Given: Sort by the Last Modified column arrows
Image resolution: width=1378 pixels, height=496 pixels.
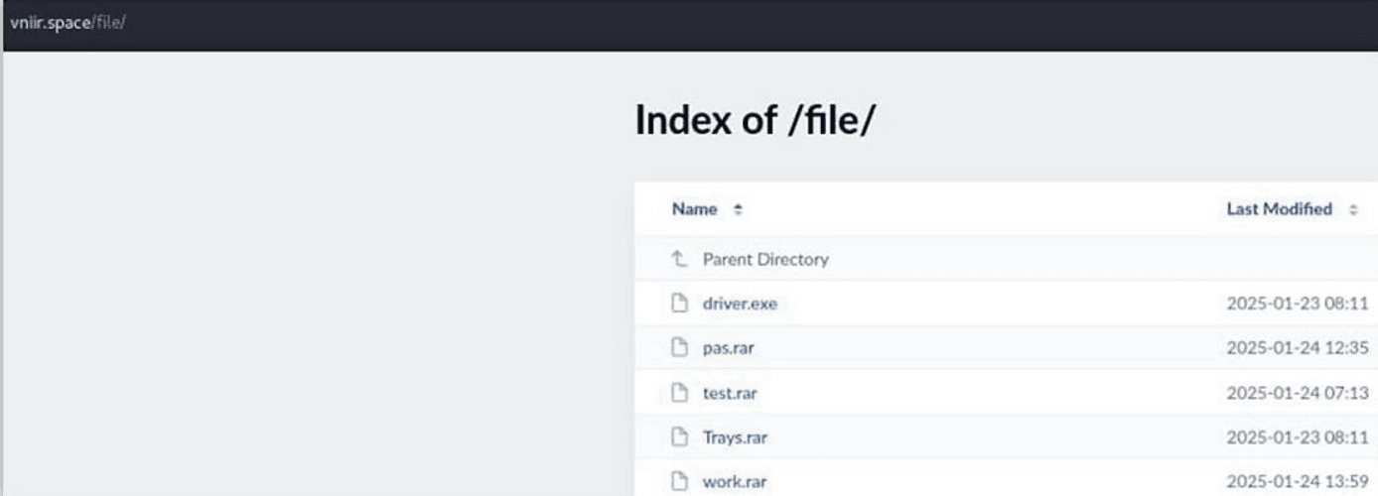Looking at the screenshot, I should pos(1352,209).
